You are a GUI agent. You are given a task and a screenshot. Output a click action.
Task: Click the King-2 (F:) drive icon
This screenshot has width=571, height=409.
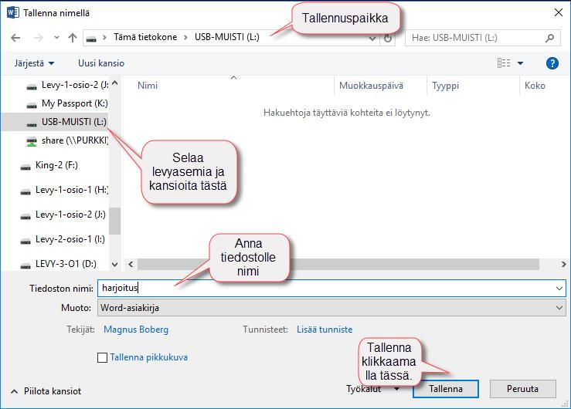pyautogui.click(x=25, y=167)
